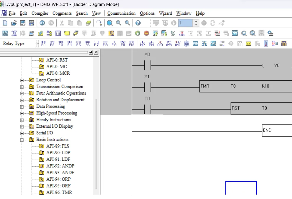This screenshot has width=292, height=199.
Task: Open the Communication menu
Action: coord(121,13)
